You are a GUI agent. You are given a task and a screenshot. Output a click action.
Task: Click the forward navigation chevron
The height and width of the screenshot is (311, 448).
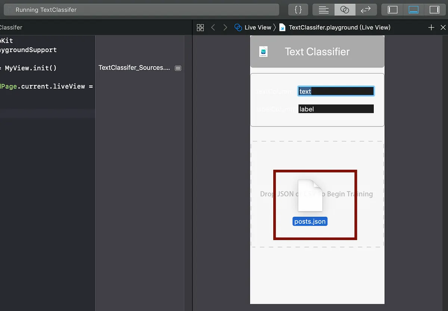click(x=225, y=27)
